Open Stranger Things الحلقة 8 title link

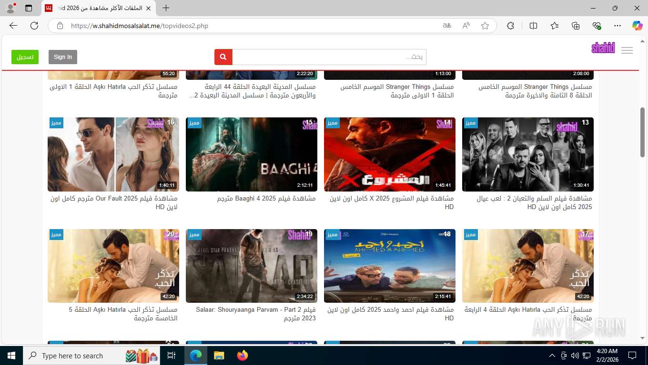click(x=536, y=91)
